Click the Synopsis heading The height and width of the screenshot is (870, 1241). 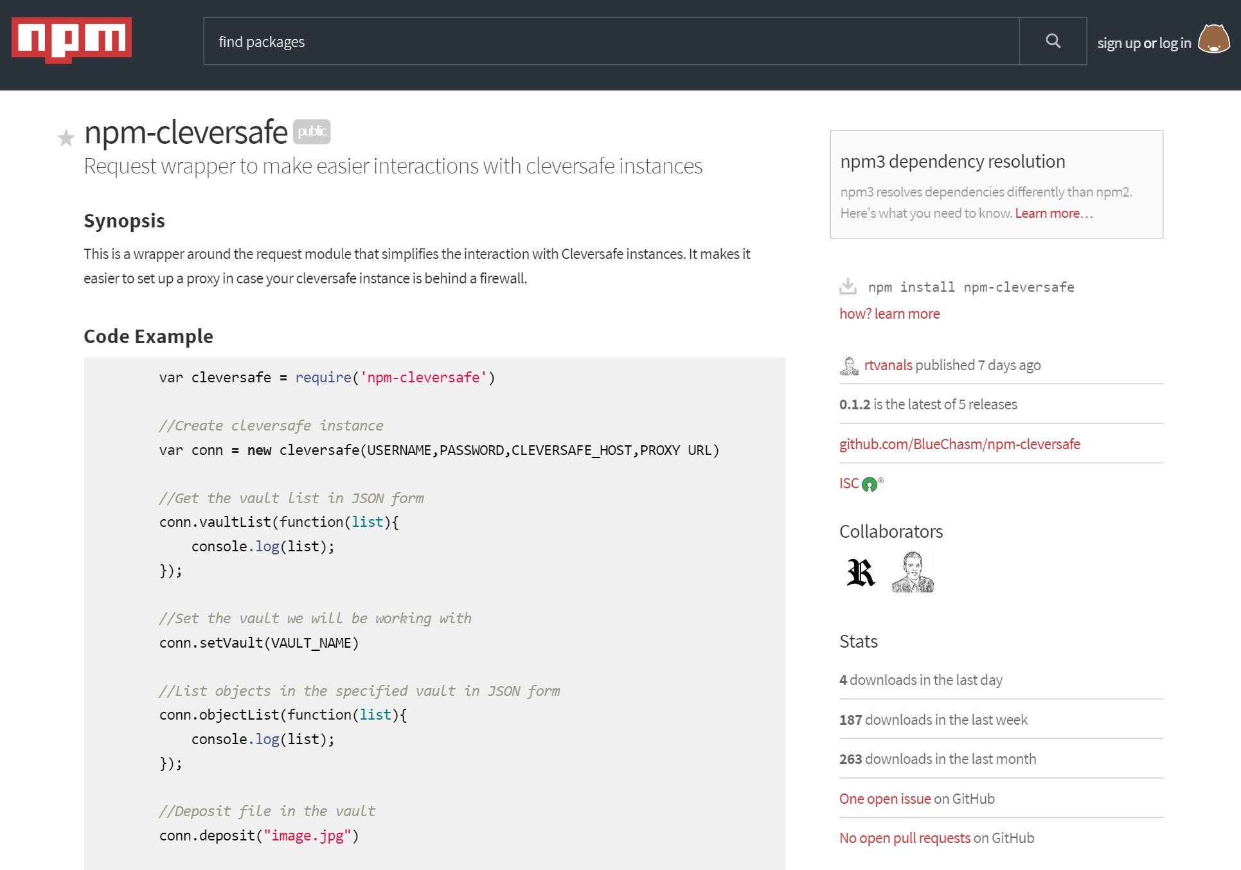pos(124,221)
